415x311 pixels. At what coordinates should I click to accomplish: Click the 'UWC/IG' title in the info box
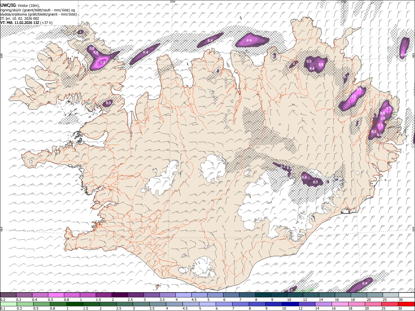(8, 6)
